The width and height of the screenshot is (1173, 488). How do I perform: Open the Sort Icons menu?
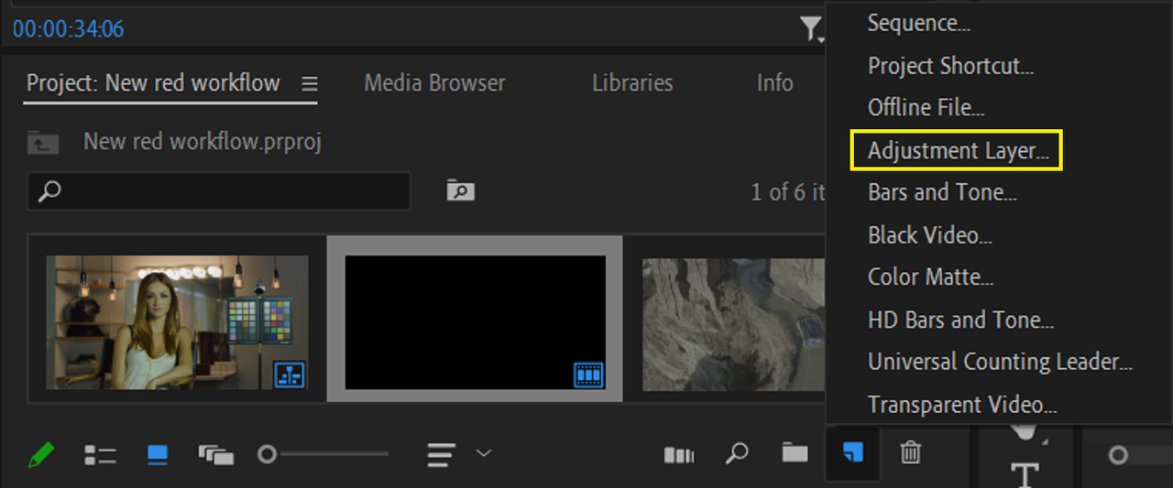pyautogui.click(x=442, y=454)
